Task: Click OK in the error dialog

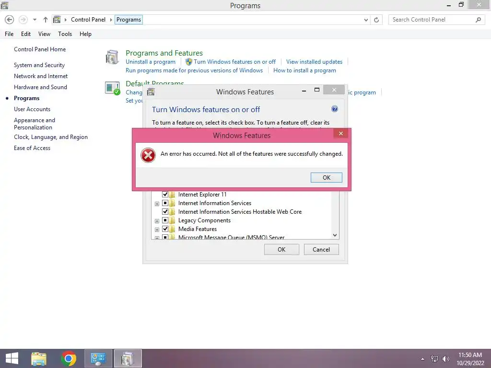Action: tap(326, 177)
